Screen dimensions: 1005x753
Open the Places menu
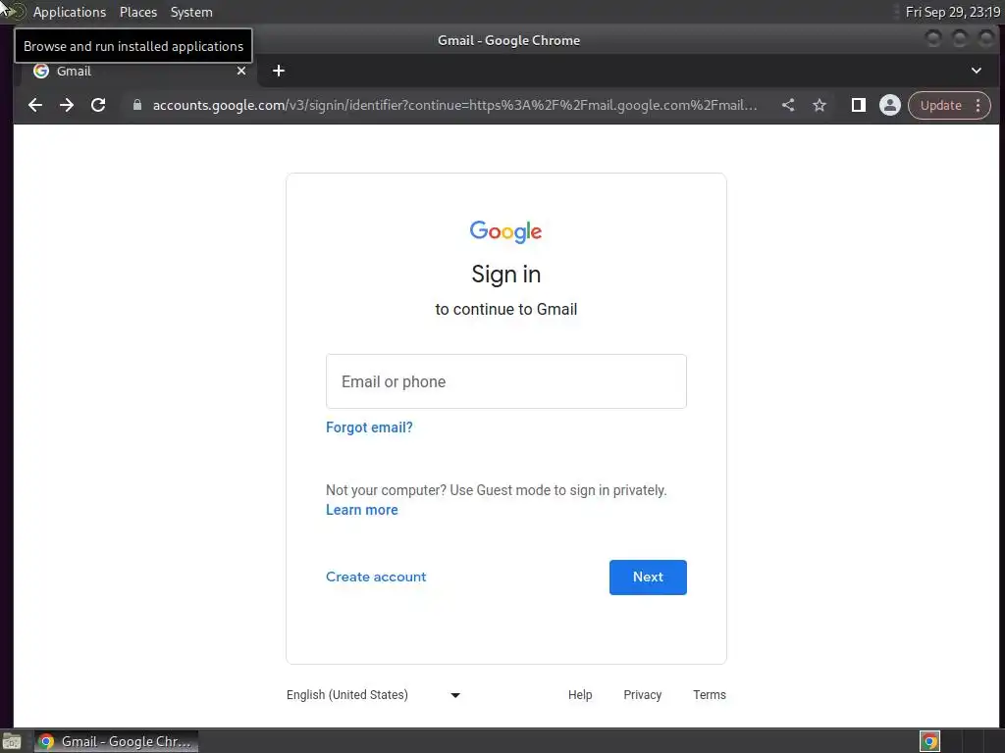pos(137,12)
